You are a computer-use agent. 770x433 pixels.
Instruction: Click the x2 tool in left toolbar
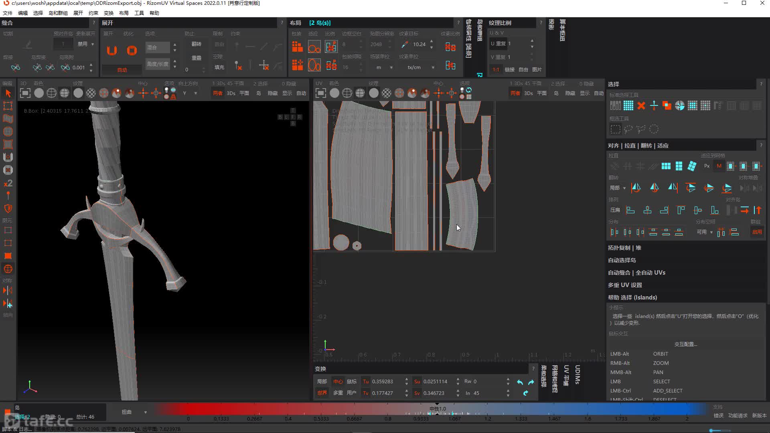pos(8,183)
